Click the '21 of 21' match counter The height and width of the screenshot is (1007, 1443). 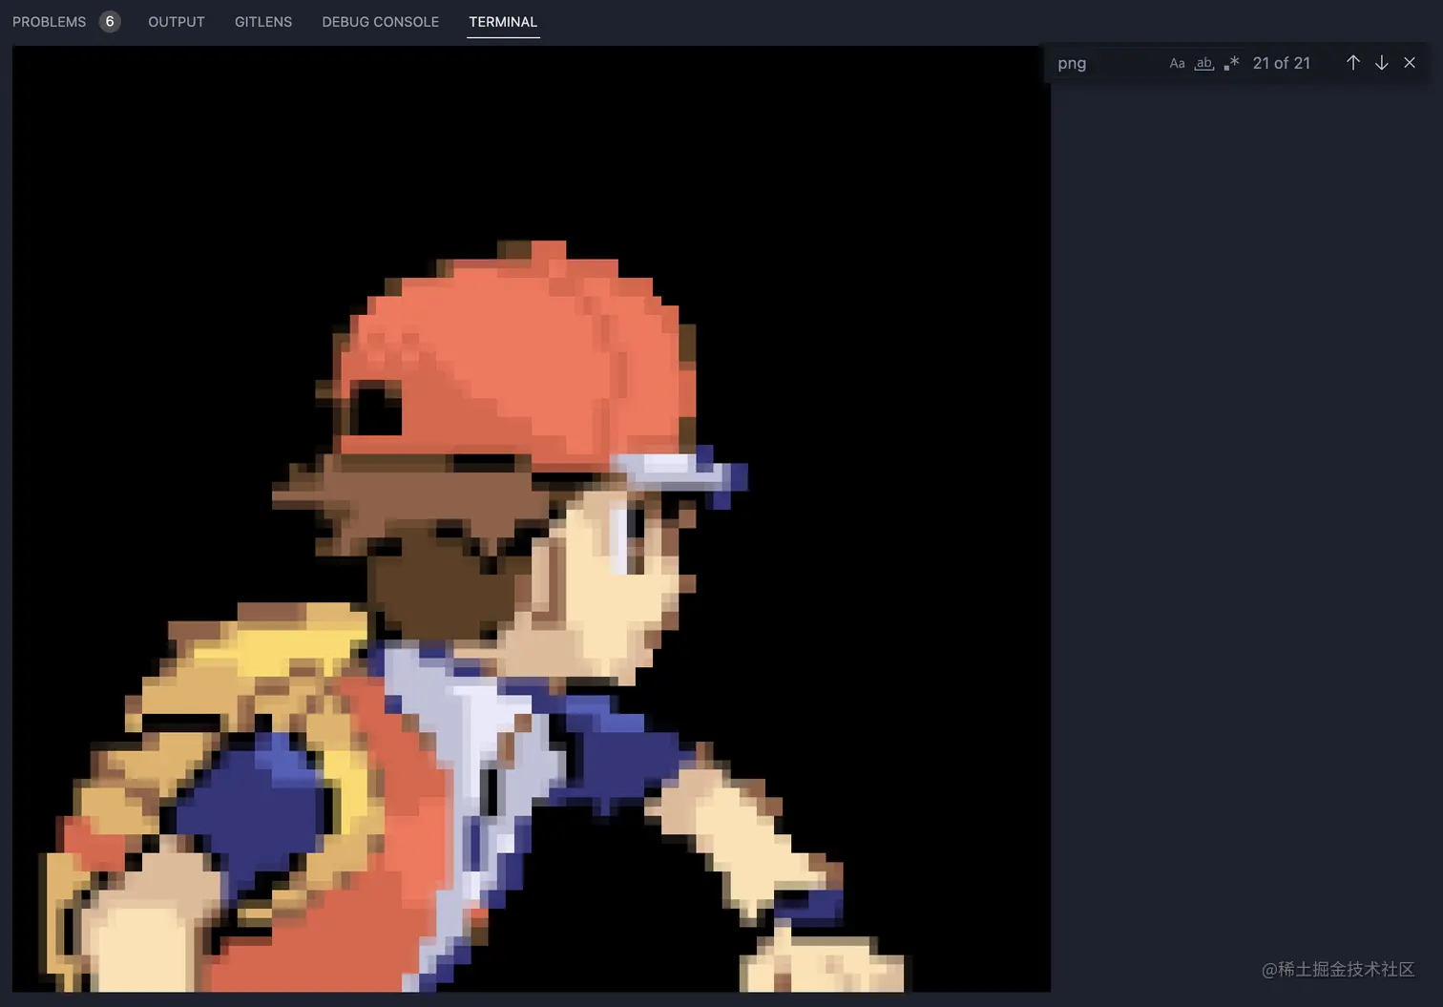point(1282,63)
